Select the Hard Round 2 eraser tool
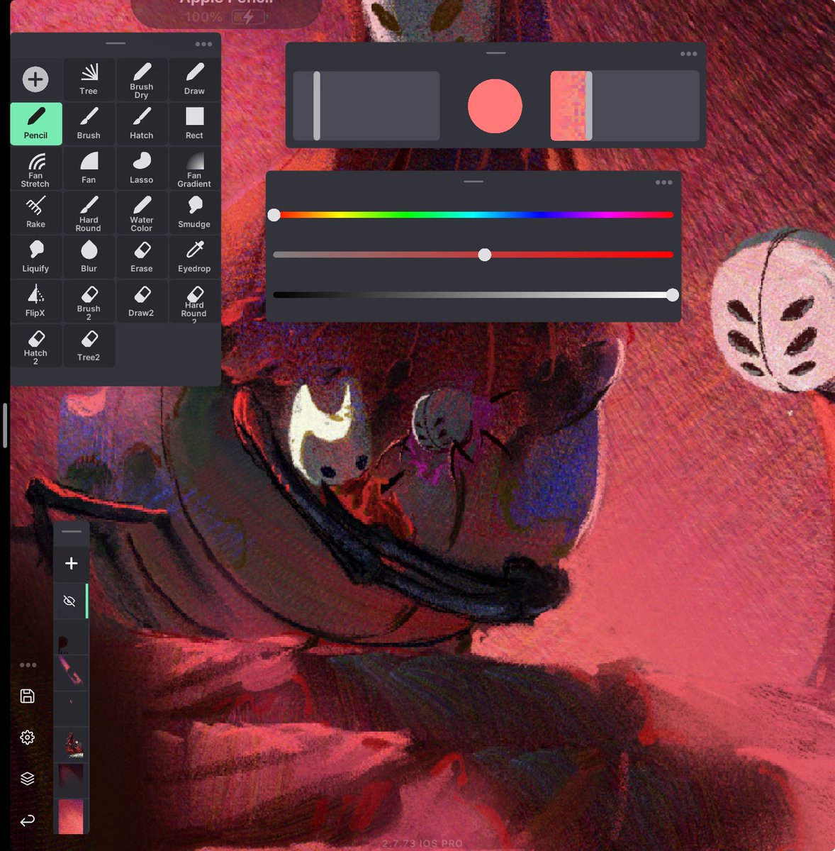The image size is (835, 851). point(194,301)
